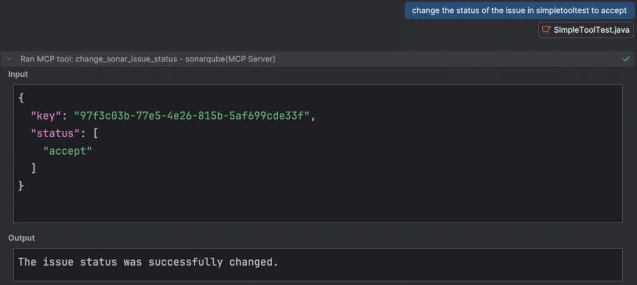Select the user prompt message bubble

(519, 10)
